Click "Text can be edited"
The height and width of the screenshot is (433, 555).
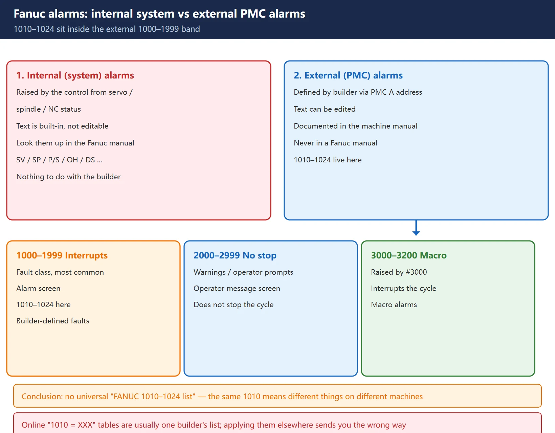[325, 109]
